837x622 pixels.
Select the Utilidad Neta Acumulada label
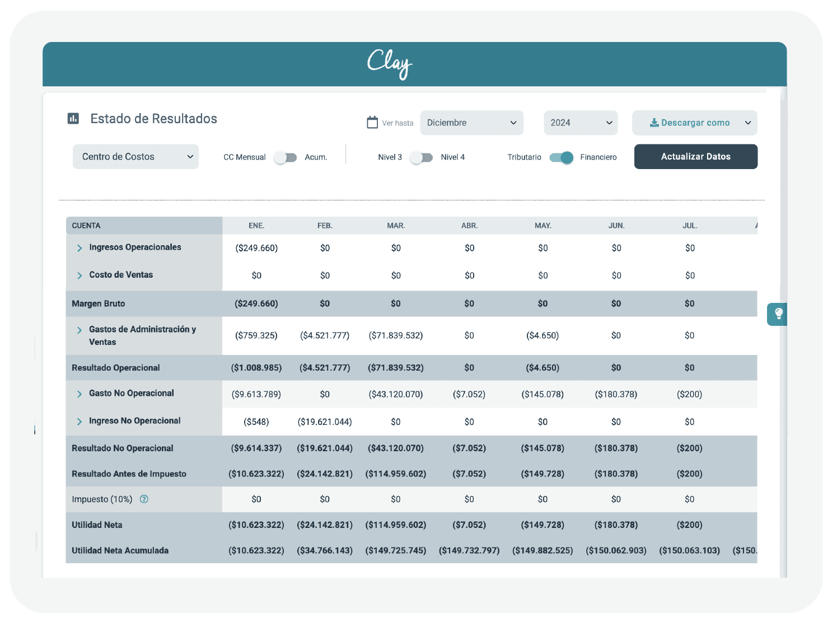pos(120,551)
